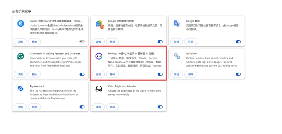Remove the Grammarly extension
The image size is (282, 134).
[34, 74]
